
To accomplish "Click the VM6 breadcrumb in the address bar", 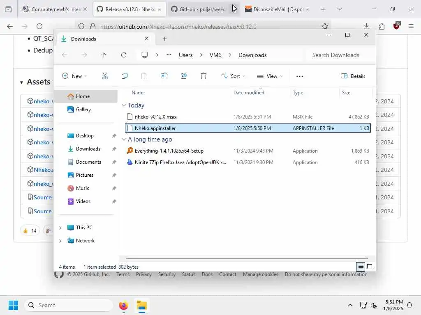I will [x=215, y=55].
